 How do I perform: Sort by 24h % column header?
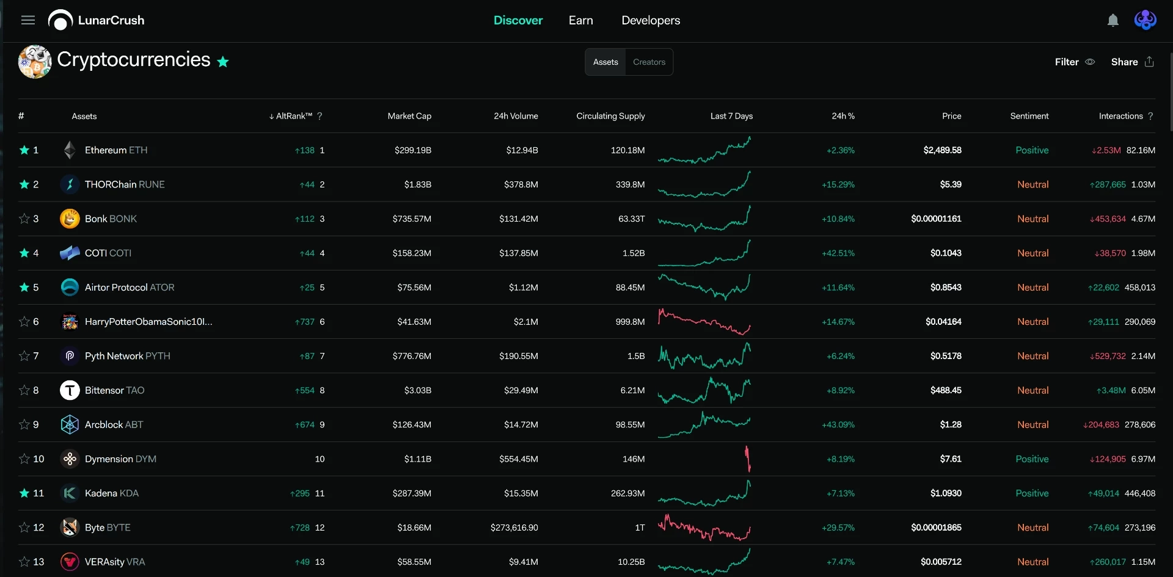[x=843, y=116]
